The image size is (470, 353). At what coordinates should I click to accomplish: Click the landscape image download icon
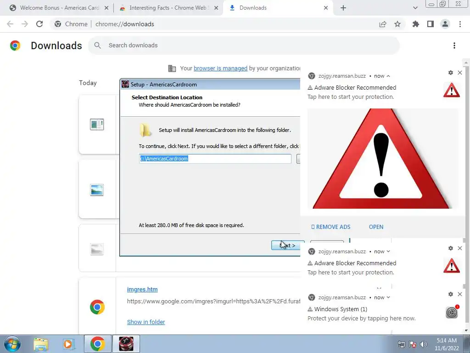click(97, 190)
